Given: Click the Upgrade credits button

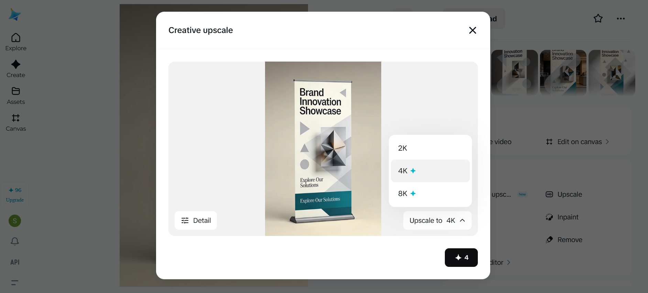Looking at the screenshot, I should 15,195.
